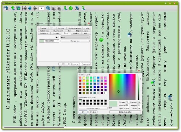Open the color value dropdown showing RGB
This screenshot has height=132, width=181.
click(x=49, y=41)
